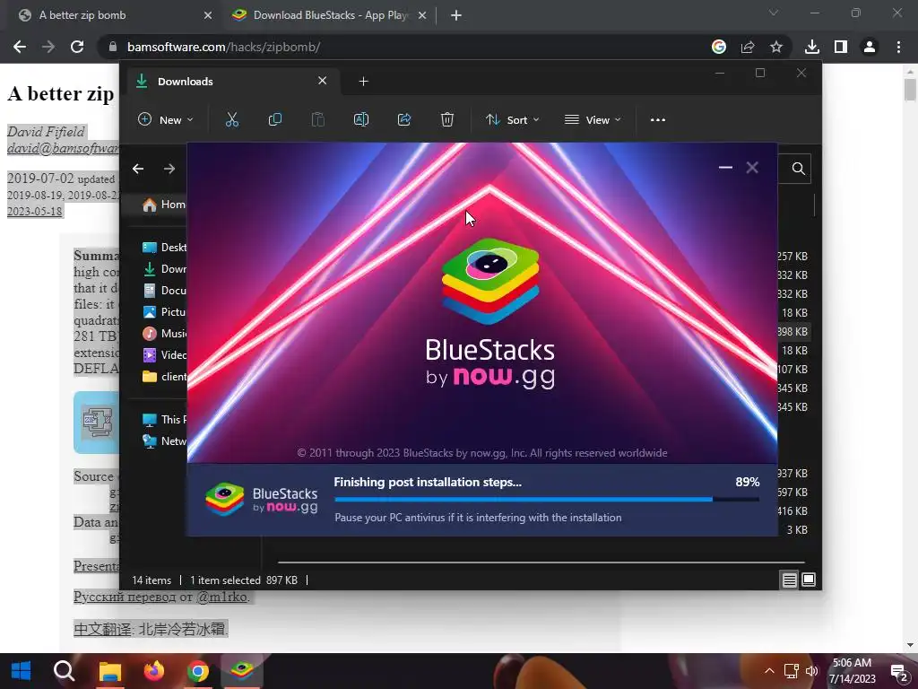Close the Downloads tab in File Explorer

[323, 81]
